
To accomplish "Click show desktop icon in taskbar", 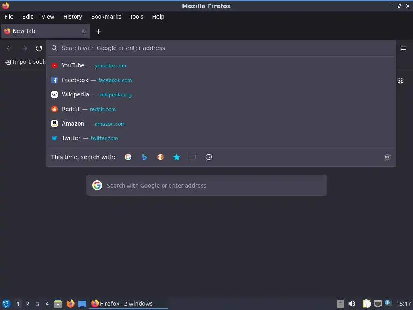I will click(82, 304).
